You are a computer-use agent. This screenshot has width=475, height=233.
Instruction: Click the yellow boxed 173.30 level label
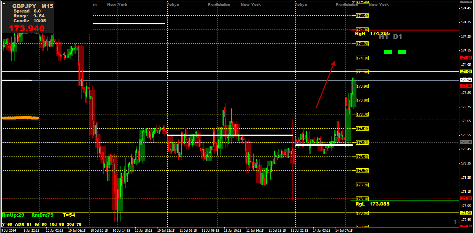click(362, 171)
